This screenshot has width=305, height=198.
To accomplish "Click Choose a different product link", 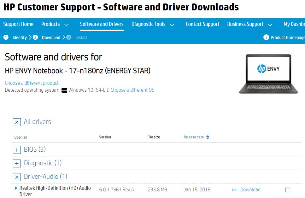I will pyautogui.click(x=32, y=83).
